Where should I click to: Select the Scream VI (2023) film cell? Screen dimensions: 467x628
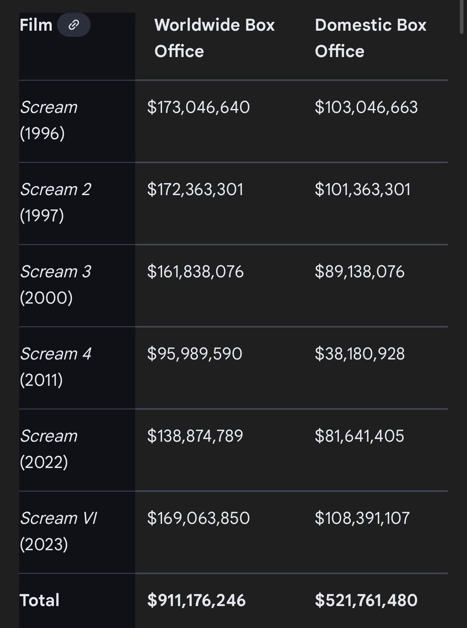[59, 531]
